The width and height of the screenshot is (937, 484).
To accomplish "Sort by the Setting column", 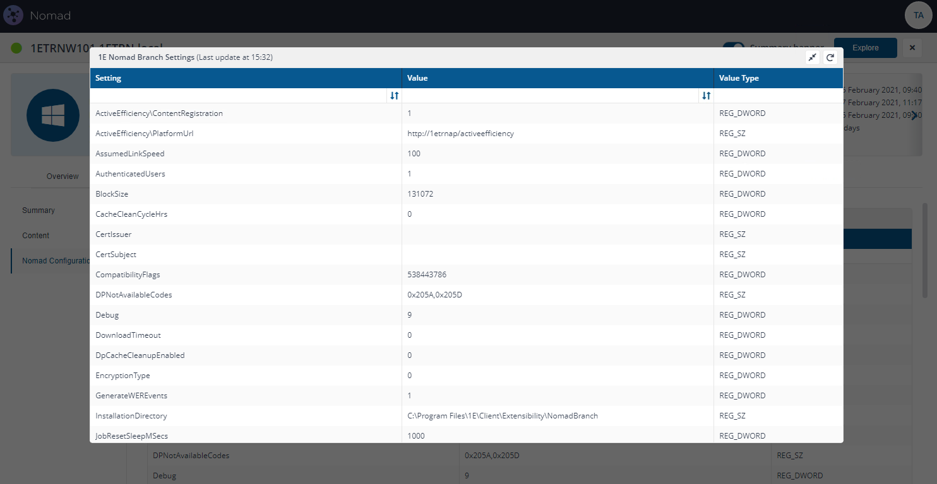I will pyautogui.click(x=394, y=96).
